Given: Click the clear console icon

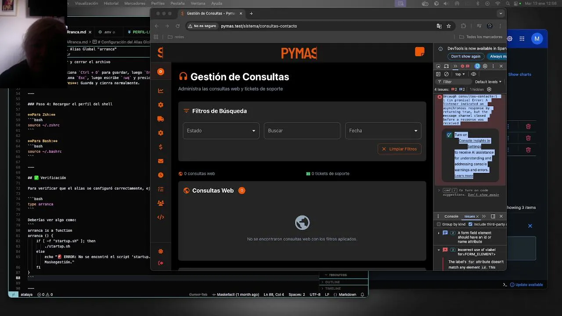Looking at the screenshot, I should (447, 74).
